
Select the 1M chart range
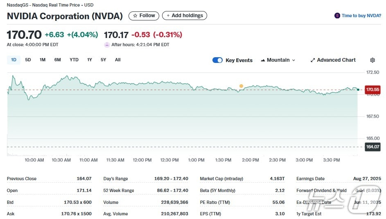coord(43,60)
